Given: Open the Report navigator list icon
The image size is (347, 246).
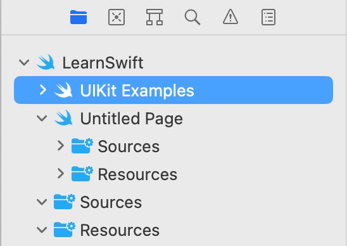Looking at the screenshot, I should (268, 17).
